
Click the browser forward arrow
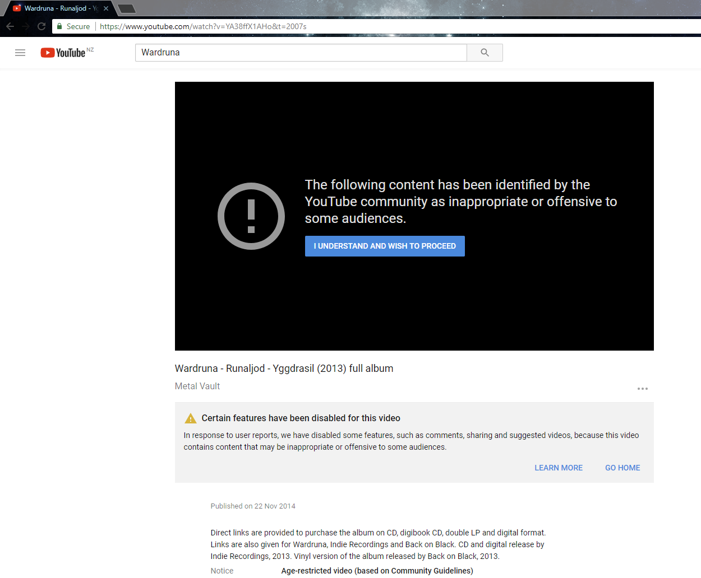point(25,26)
